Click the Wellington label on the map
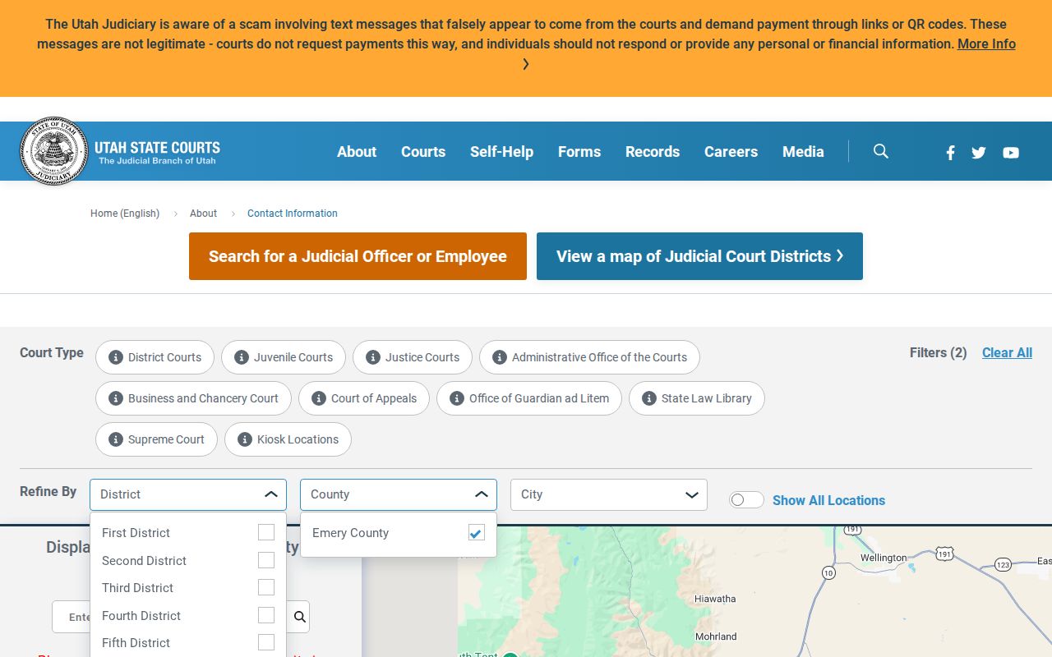 pyautogui.click(x=884, y=558)
